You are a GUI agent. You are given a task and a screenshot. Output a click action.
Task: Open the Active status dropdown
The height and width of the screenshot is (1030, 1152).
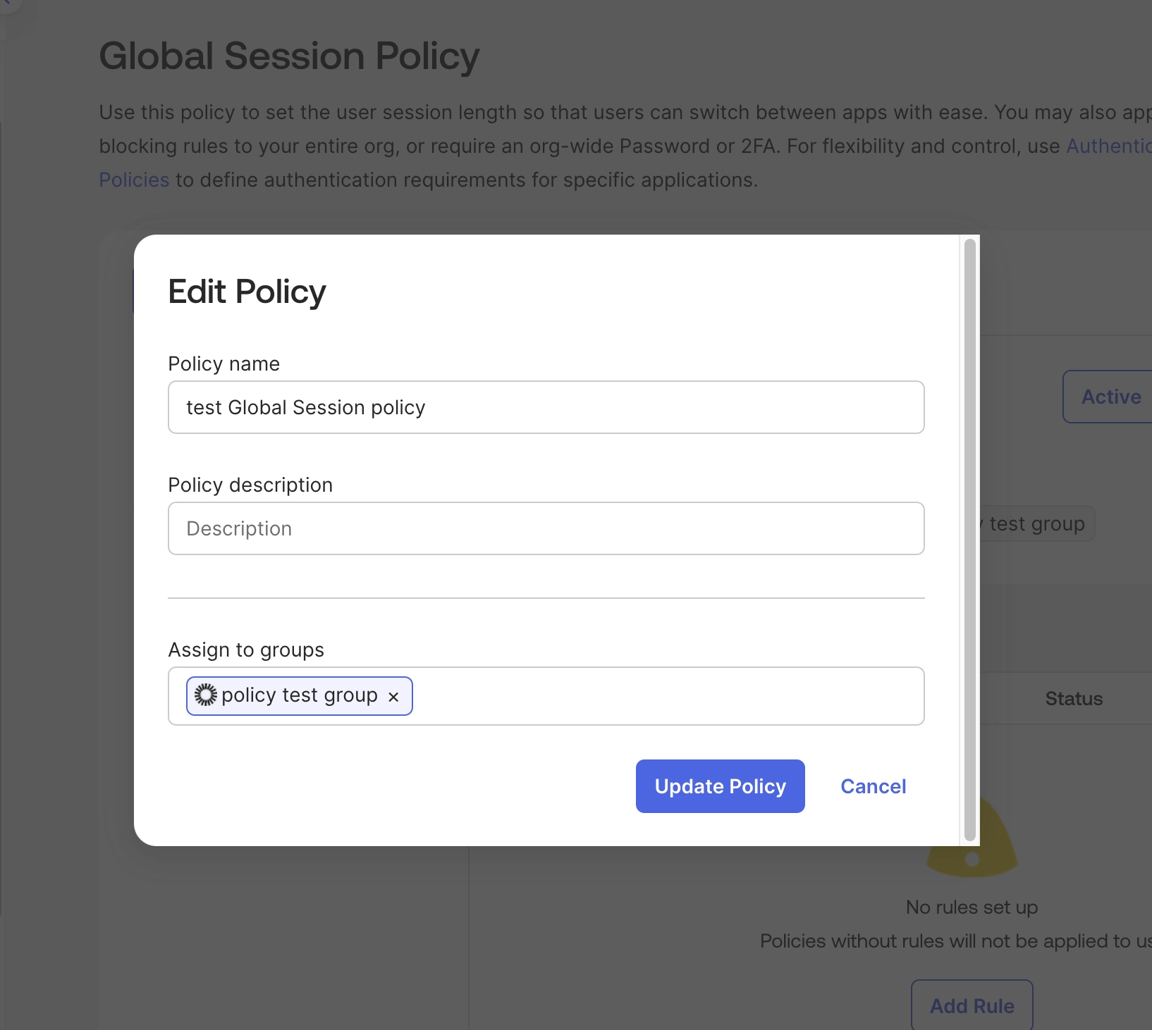(x=1110, y=397)
